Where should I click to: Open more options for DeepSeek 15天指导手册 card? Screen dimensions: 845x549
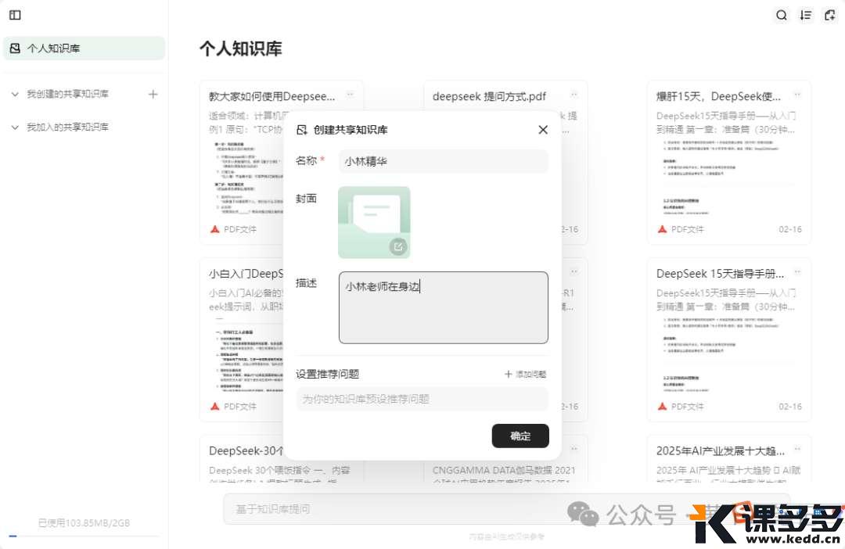797,272
